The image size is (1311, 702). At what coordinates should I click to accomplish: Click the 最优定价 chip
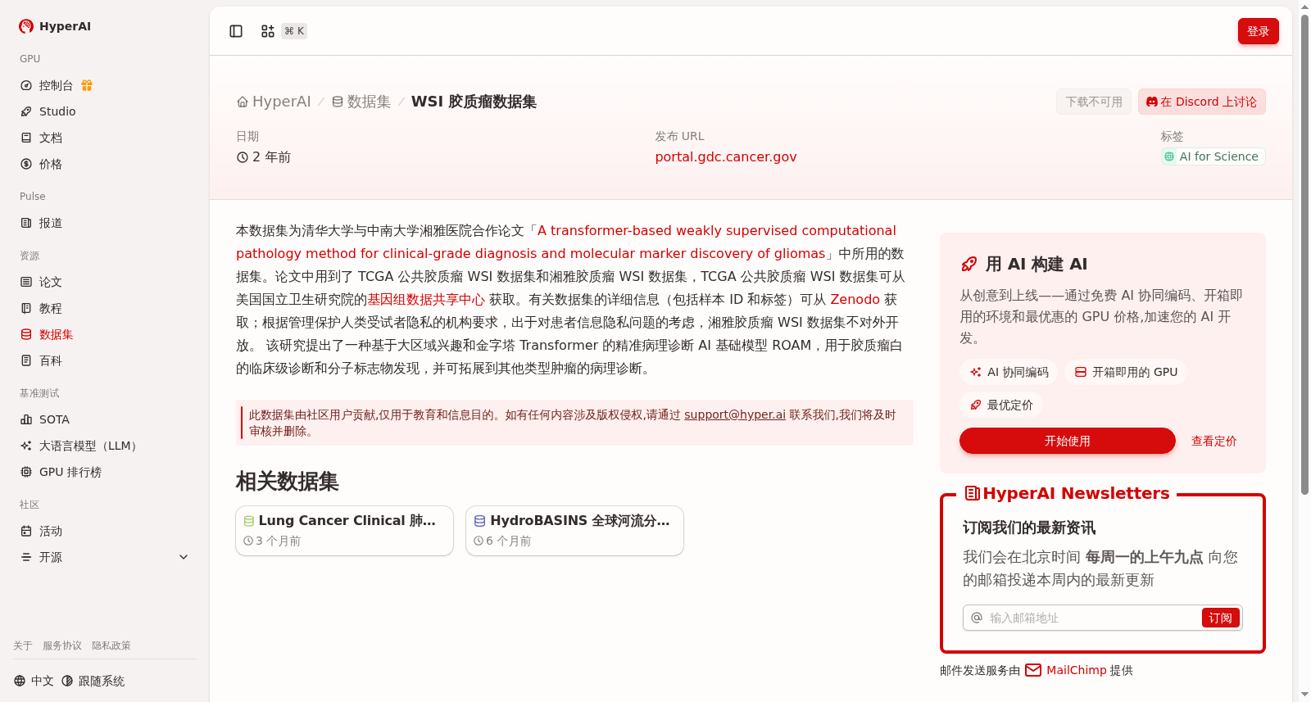coord(1001,405)
